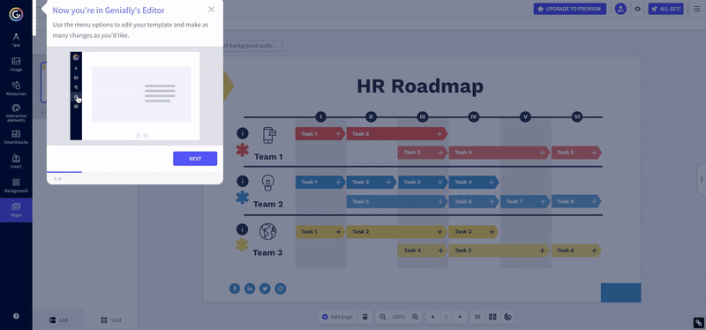Click the Instagram social icon
This screenshot has height=330, width=706.
point(281,289)
